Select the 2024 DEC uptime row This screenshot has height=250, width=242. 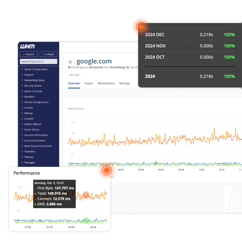tap(190, 35)
